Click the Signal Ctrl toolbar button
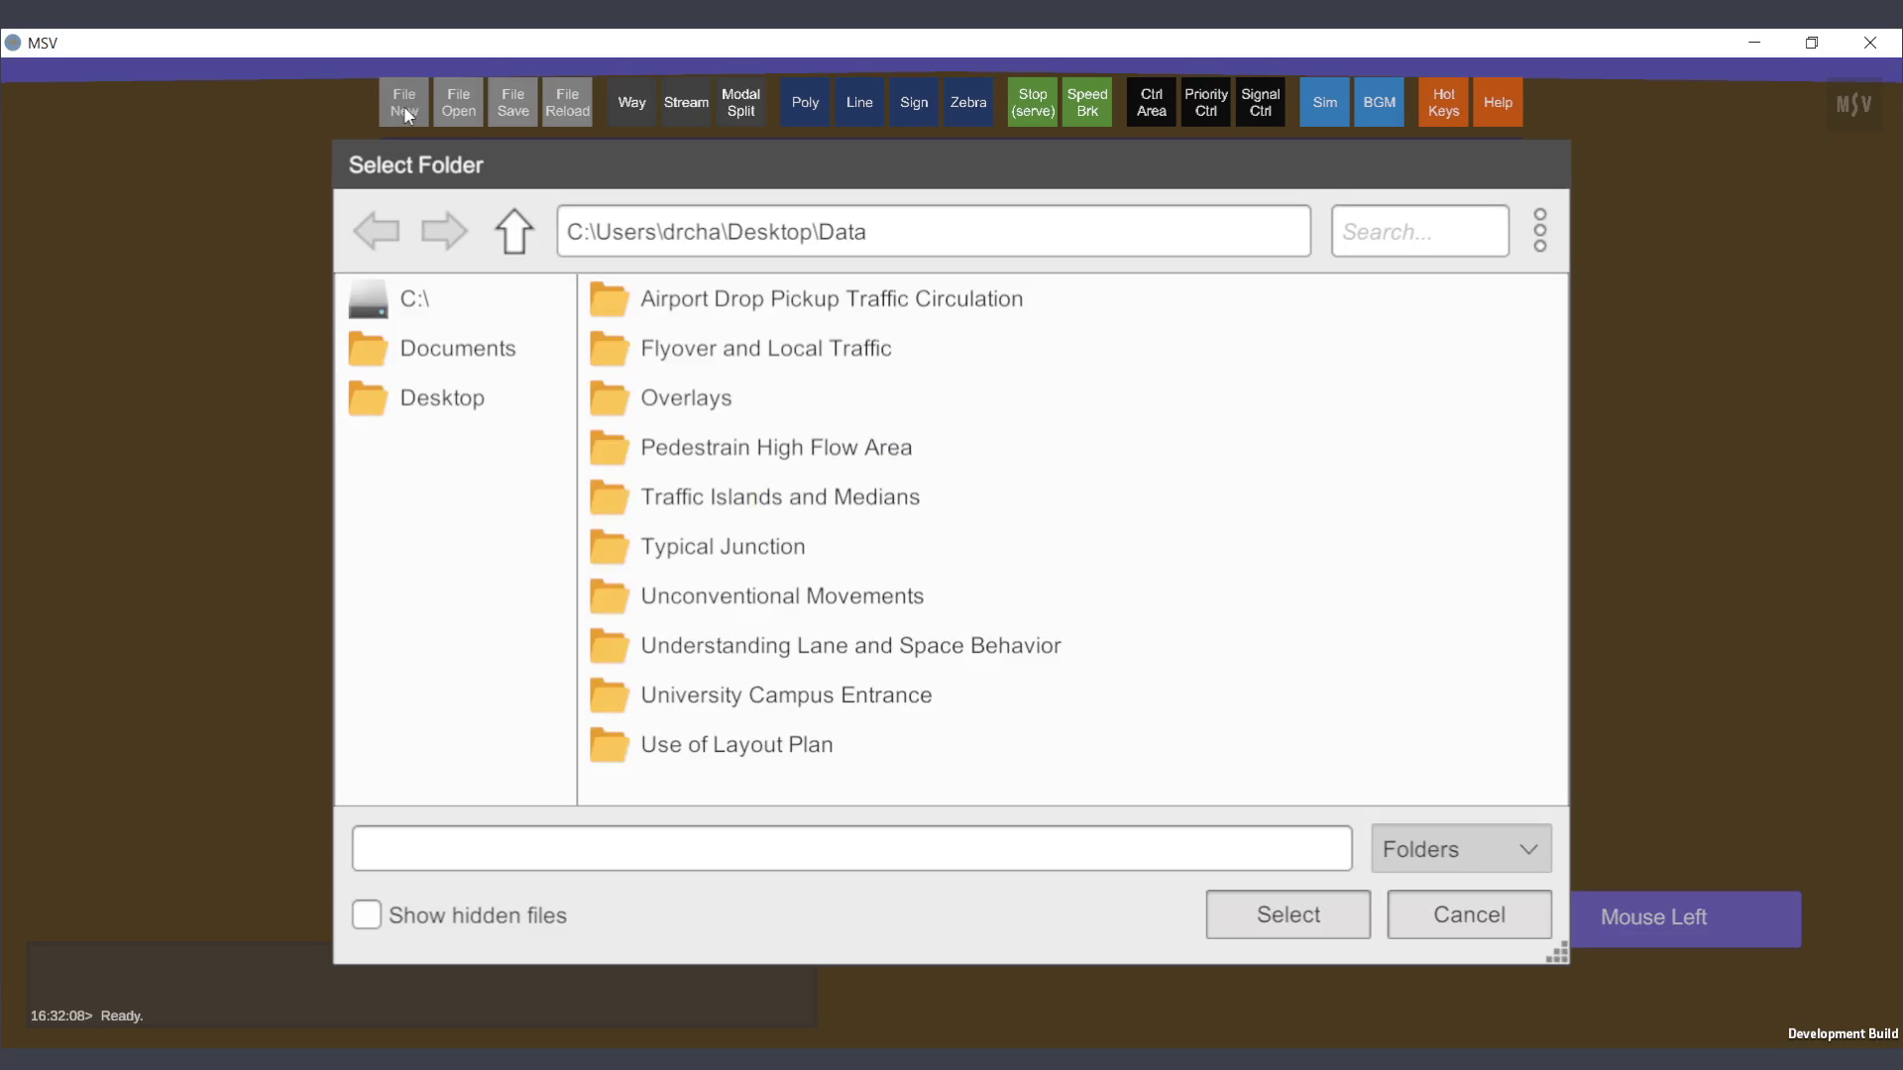 point(1260,102)
